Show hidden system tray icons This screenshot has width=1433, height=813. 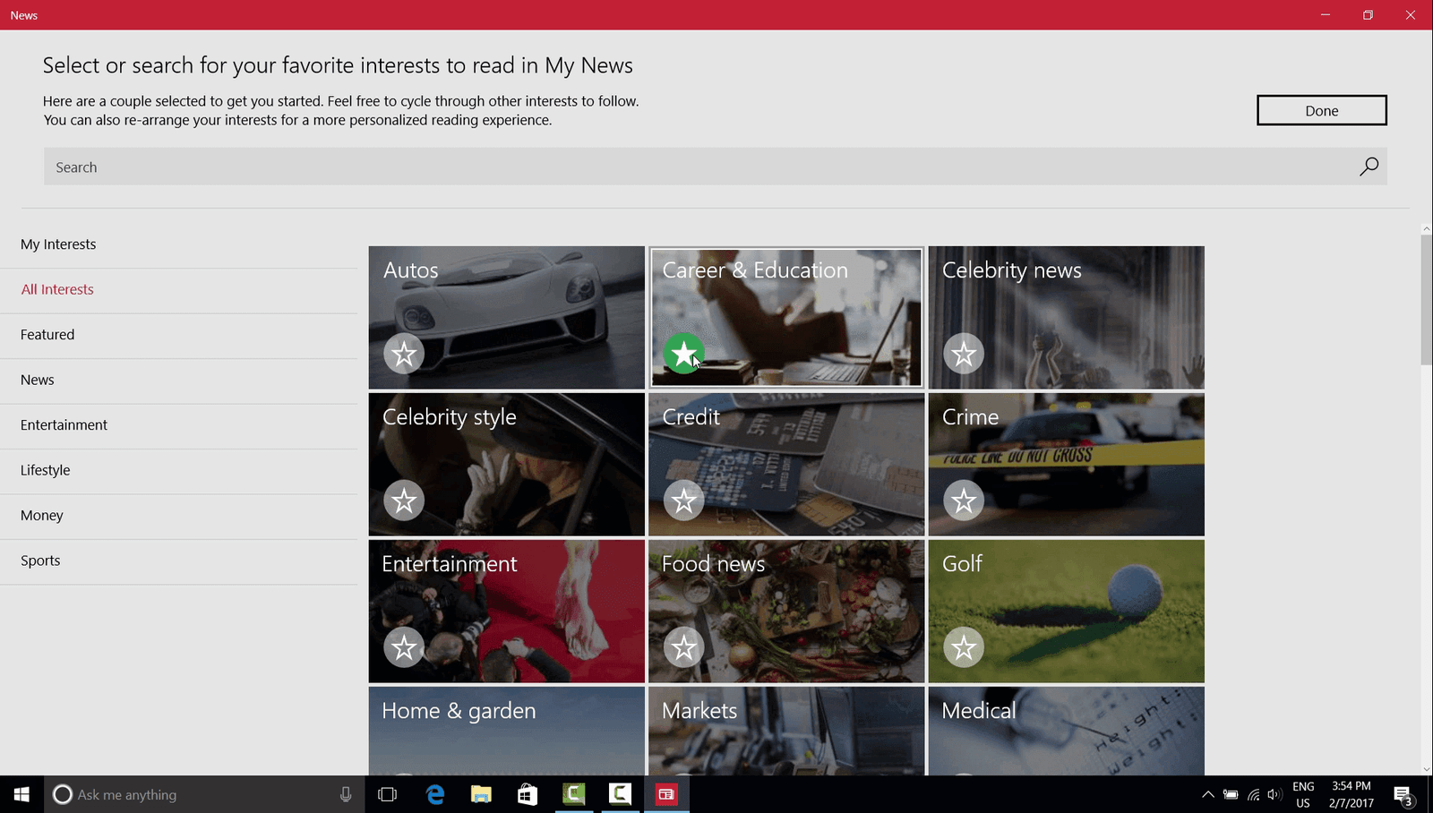tap(1207, 794)
